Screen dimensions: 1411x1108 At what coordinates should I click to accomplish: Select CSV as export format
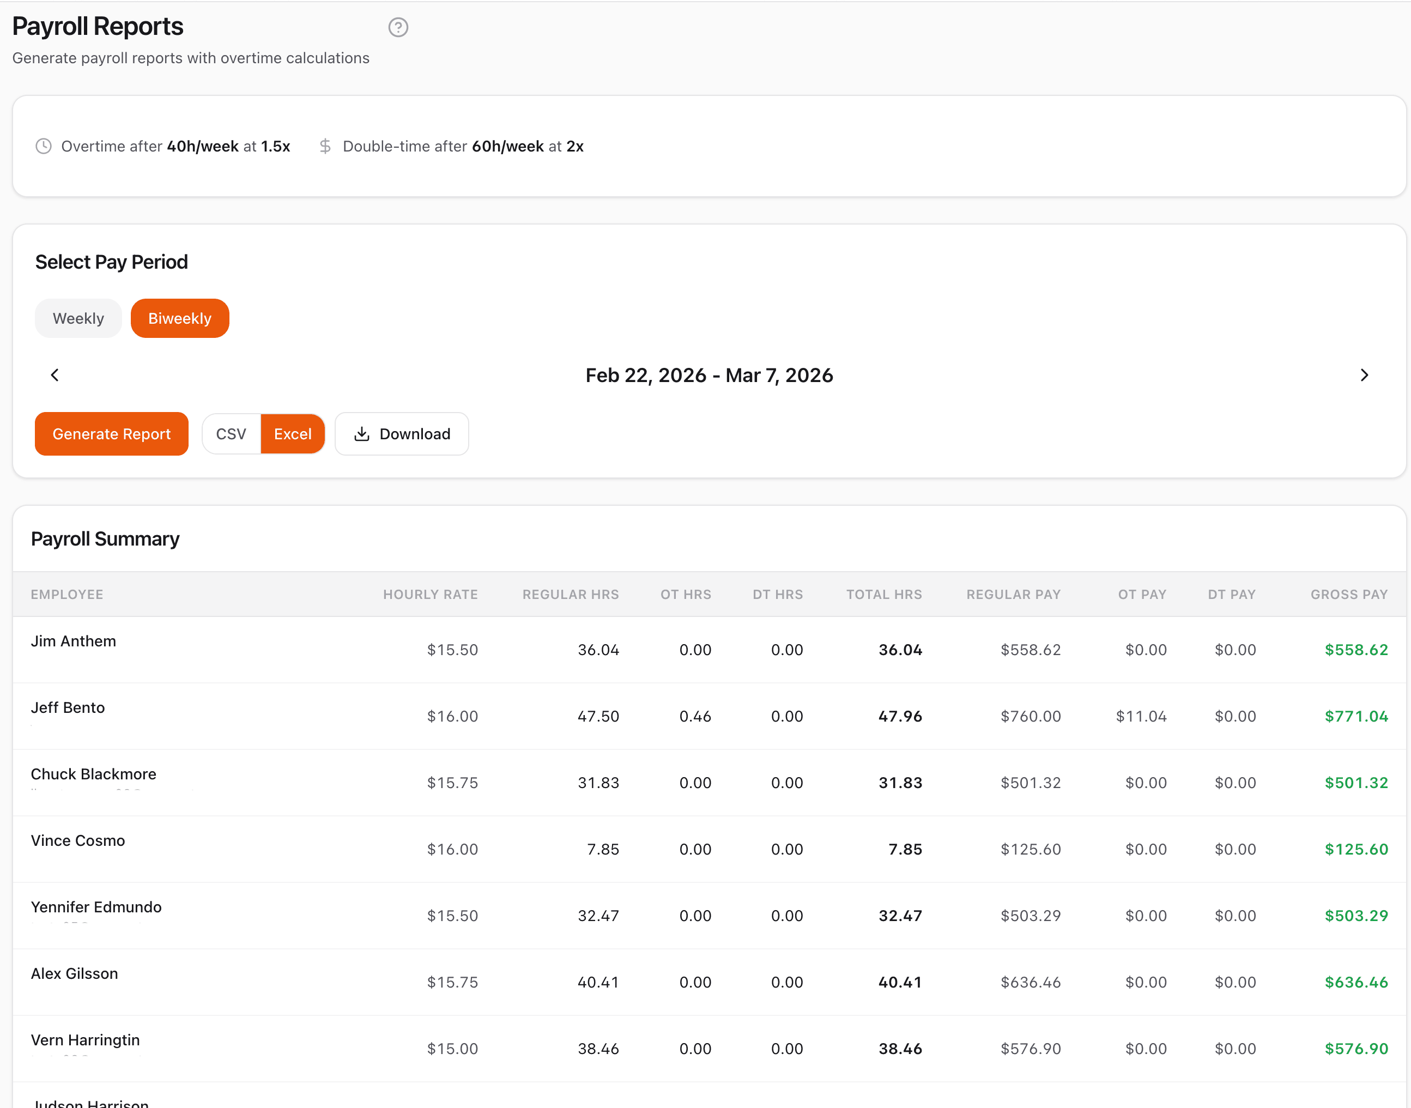[x=231, y=433]
